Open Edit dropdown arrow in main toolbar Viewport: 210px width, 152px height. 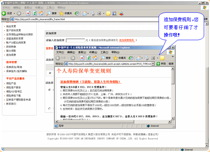104,14
